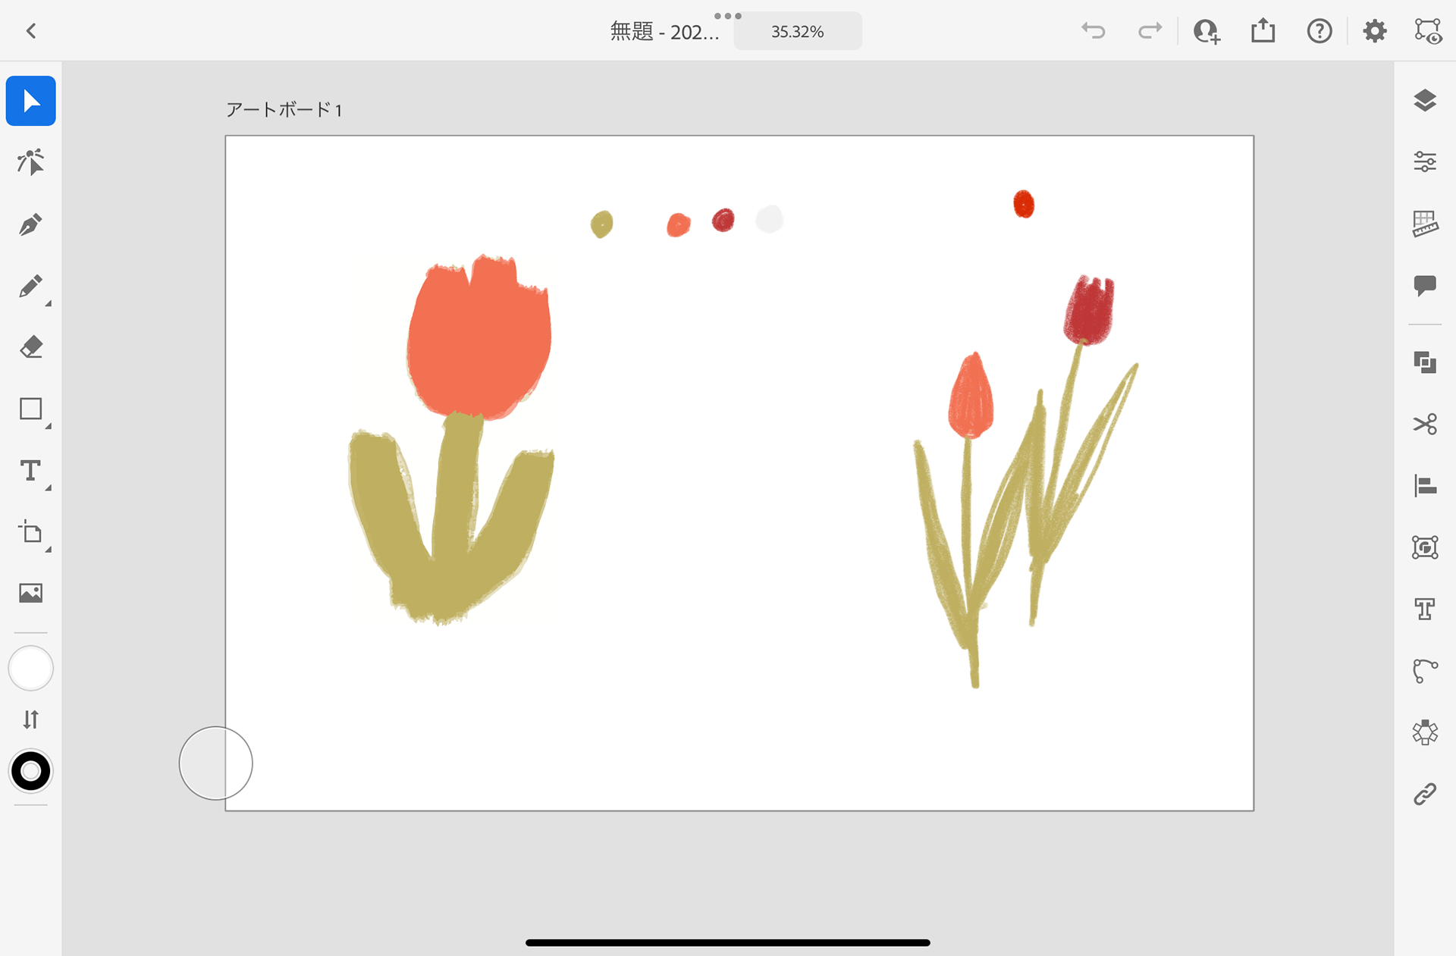Expand the Type tool group options
The height and width of the screenshot is (956, 1456).
pos(49,487)
